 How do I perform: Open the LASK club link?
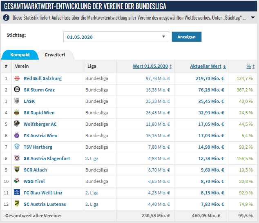pos(29,101)
